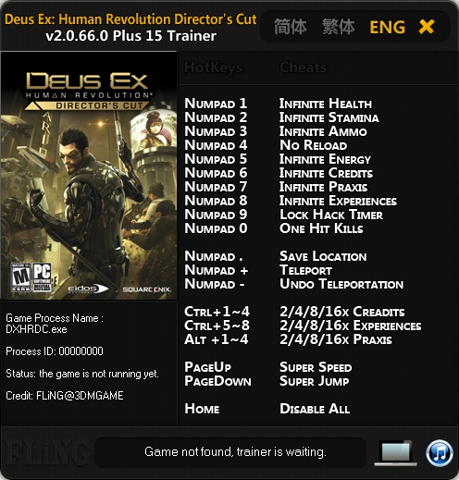Select the Super Speed cheat
The height and width of the screenshot is (480, 459).
tap(316, 367)
